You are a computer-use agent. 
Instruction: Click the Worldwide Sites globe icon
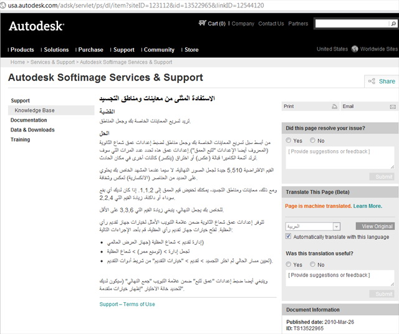click(x=355, y=49)
